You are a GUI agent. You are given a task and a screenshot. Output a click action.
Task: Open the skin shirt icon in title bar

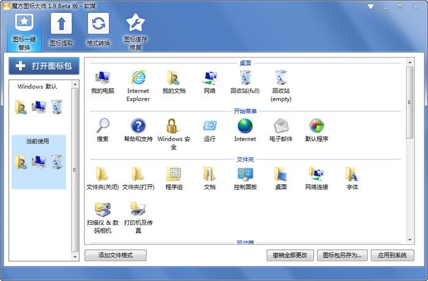click(371, 6)
